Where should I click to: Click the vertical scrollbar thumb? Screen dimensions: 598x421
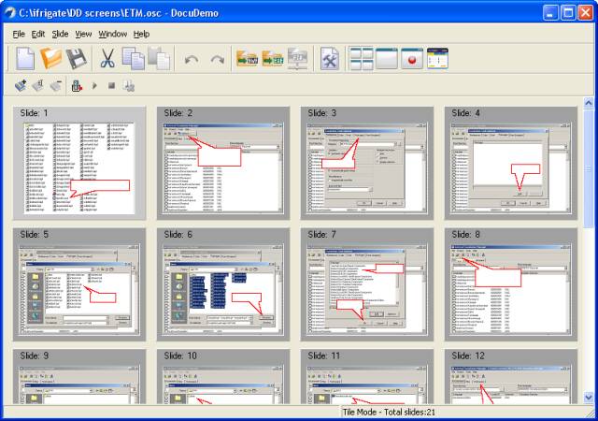point(589,168)
